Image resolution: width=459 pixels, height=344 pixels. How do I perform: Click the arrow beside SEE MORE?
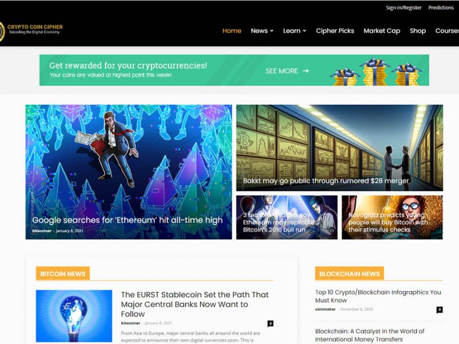click(x=306, y=71)
